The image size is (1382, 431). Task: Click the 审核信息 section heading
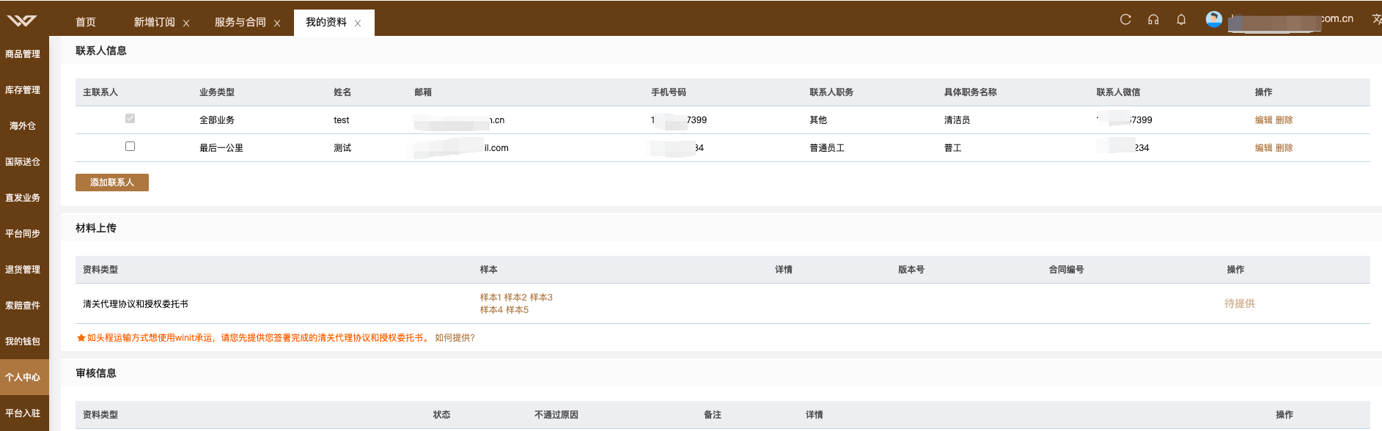pyautogui.click(x=96, y=373)
